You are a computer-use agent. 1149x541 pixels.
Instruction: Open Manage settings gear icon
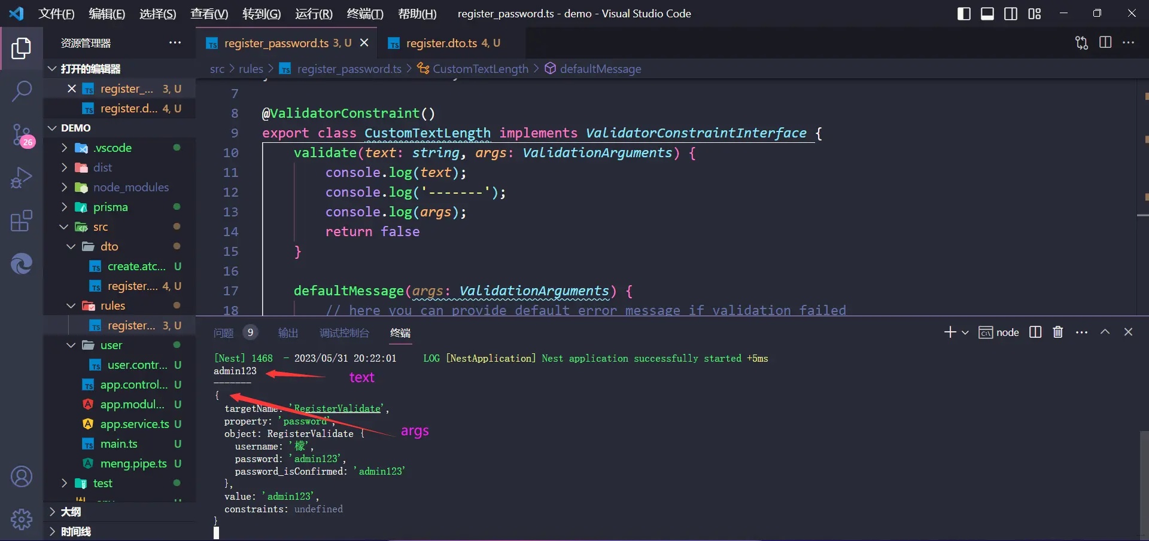[x=22, y=519]
